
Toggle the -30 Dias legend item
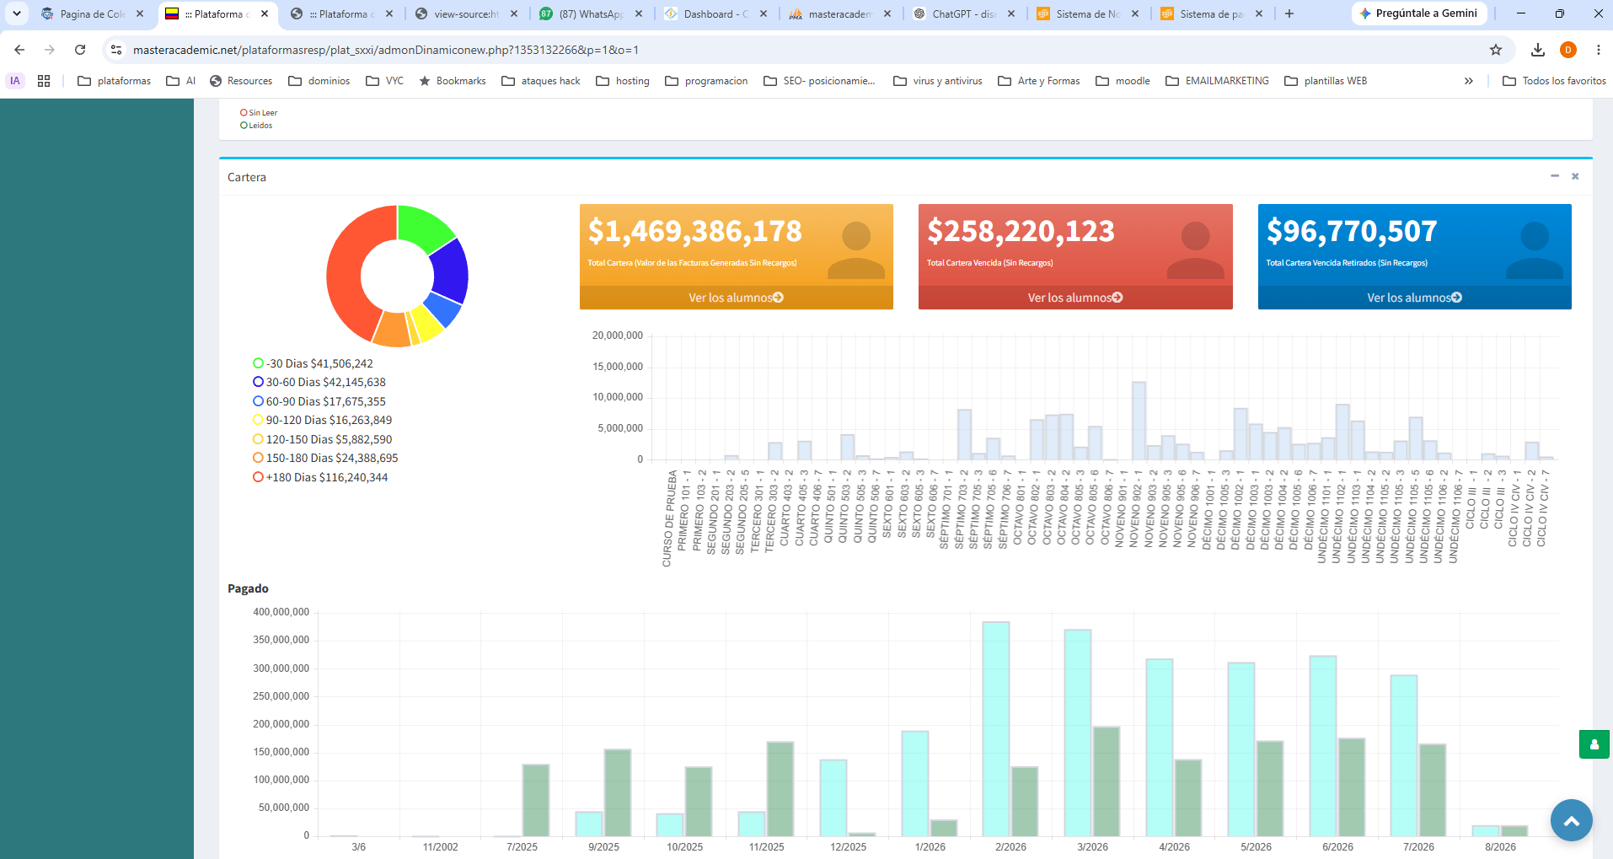[x=313, y=363]
